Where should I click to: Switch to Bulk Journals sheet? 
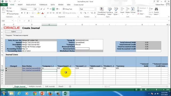pos(50,86)
